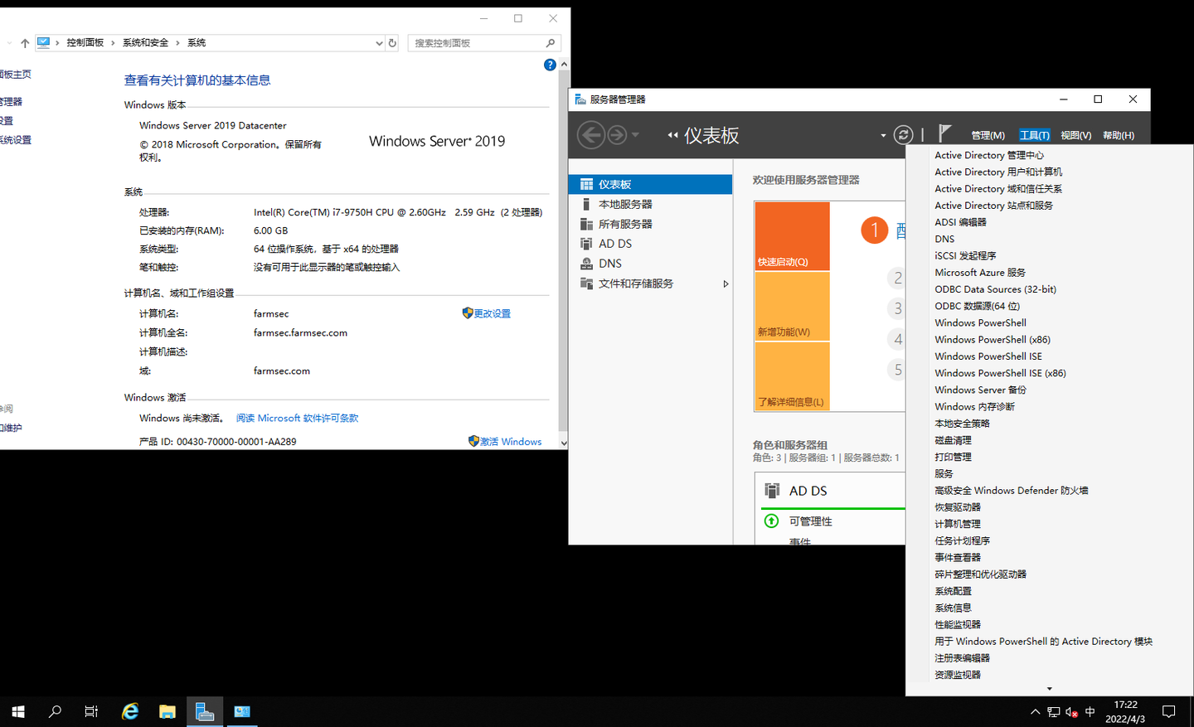Expand the 文件和存储服务 submenu

[726, 284]
